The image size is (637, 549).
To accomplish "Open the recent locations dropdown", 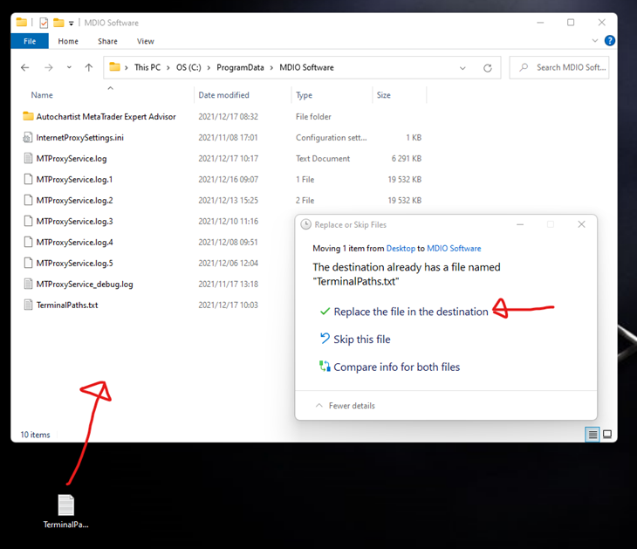I will click(69, 67).
